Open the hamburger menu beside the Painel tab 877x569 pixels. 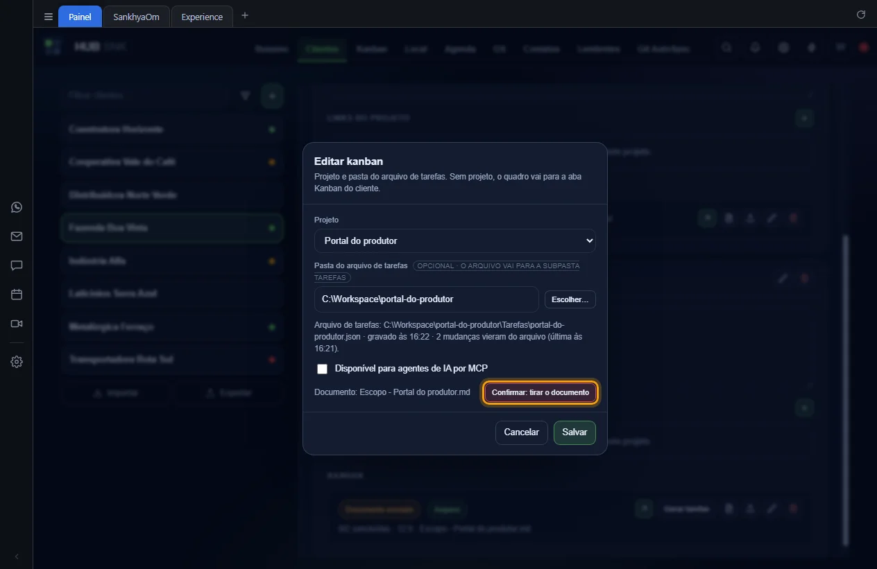(x=48, y=17)
